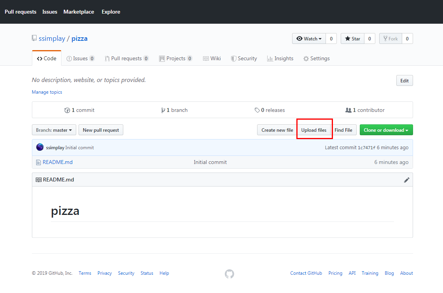Open Explore in top navigation

tap(111, 12)
